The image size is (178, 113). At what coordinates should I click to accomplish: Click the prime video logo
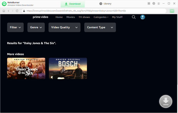(x=40, y=17)
